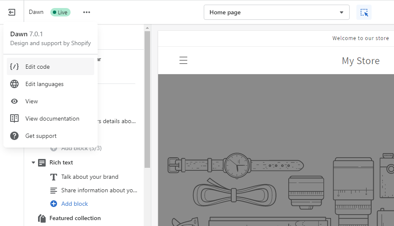Viewport: 394px width, 226px height.
Task: Toggle the inspector selection tool icon
Action: pyautogui.click(x=364, y=12)
